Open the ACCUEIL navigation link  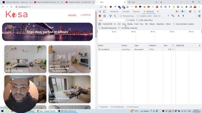(x=72, y=15)
